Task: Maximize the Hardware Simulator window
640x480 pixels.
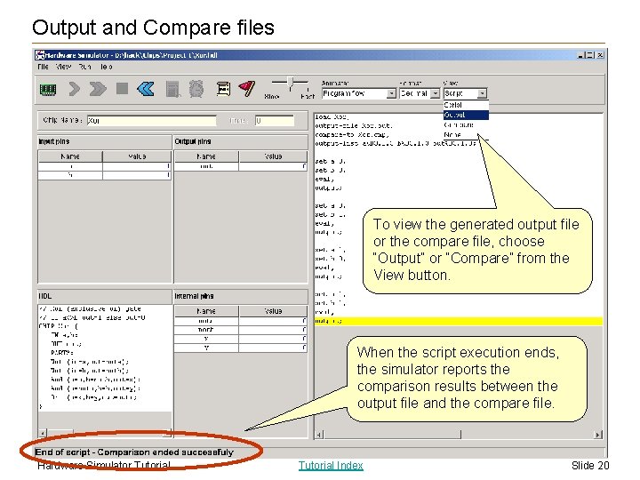Action: (590, 55)
